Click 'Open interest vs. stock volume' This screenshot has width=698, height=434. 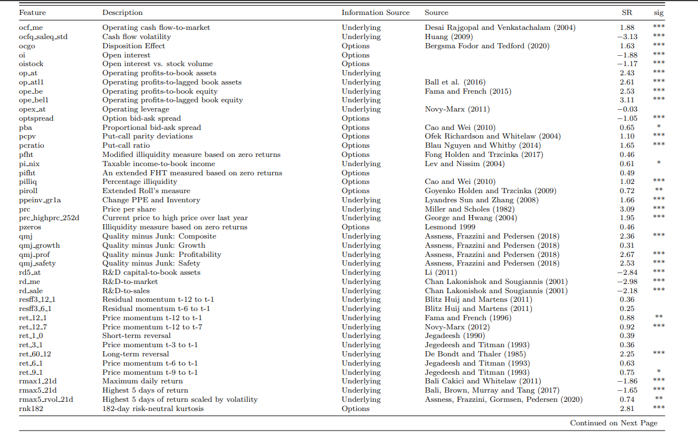(x=157, y=64)
